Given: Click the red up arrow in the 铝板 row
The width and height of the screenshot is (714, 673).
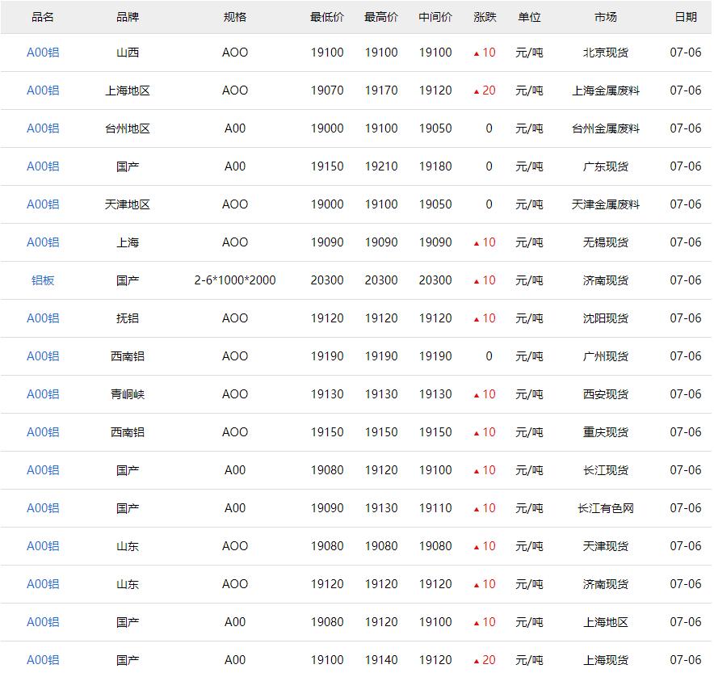Looking at the screenshot, I should (x=477, y=281).
